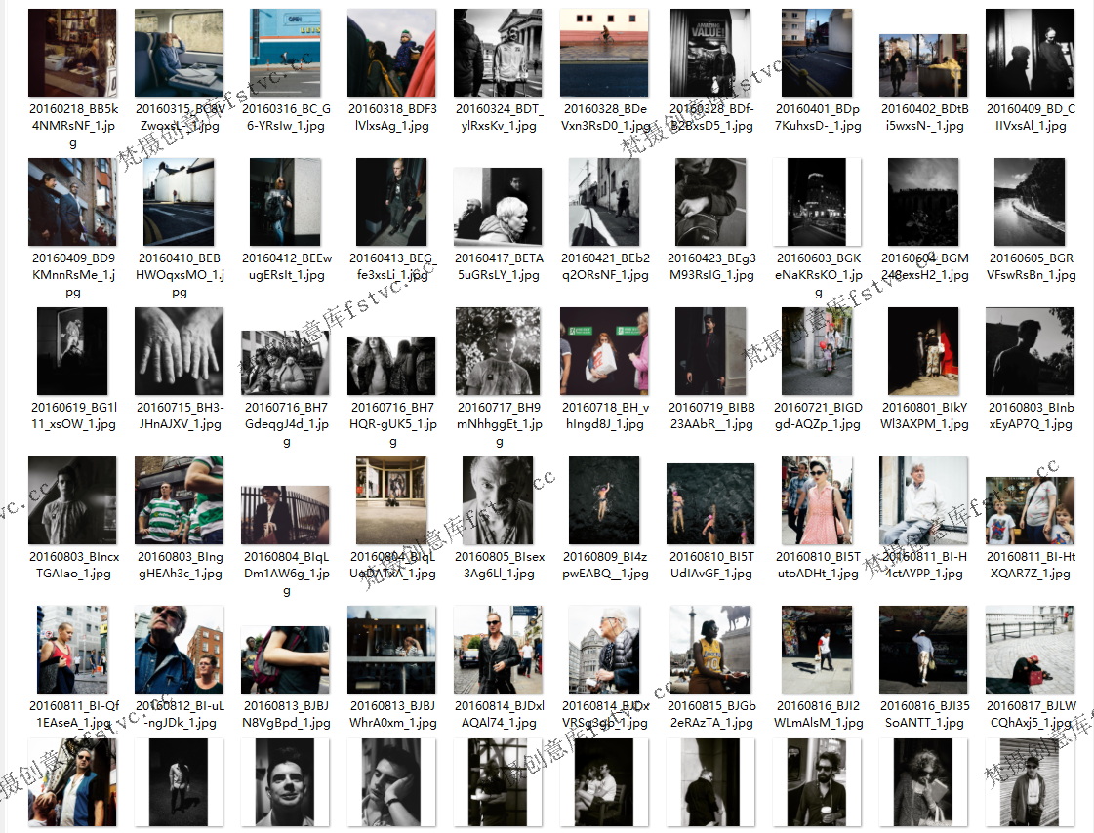
Task: Select the 20160814_BJDxlAQAl74_1.jpg photo
Action: (498, 650)
